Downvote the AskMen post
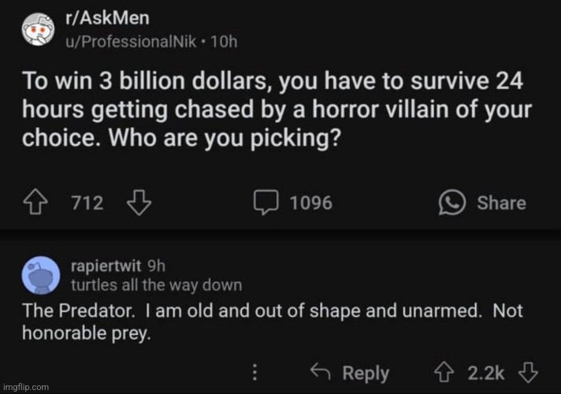This screenshot has width=561, height=394. [x=139, y=203]
